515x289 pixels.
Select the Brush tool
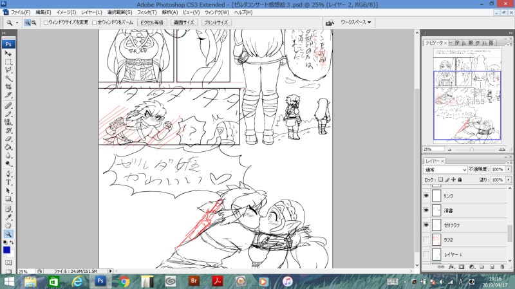(x=8, y=114)
